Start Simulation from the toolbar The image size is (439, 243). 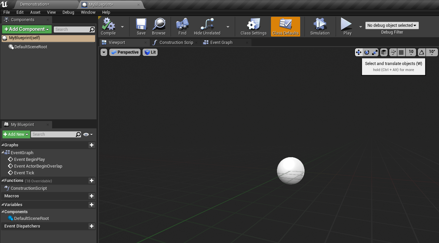point(320,27)
